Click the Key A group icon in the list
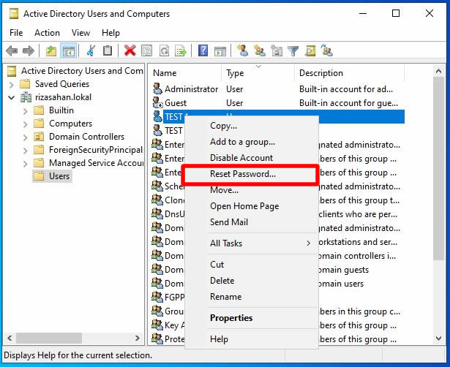Screen dimensions: 450x367 157,325
